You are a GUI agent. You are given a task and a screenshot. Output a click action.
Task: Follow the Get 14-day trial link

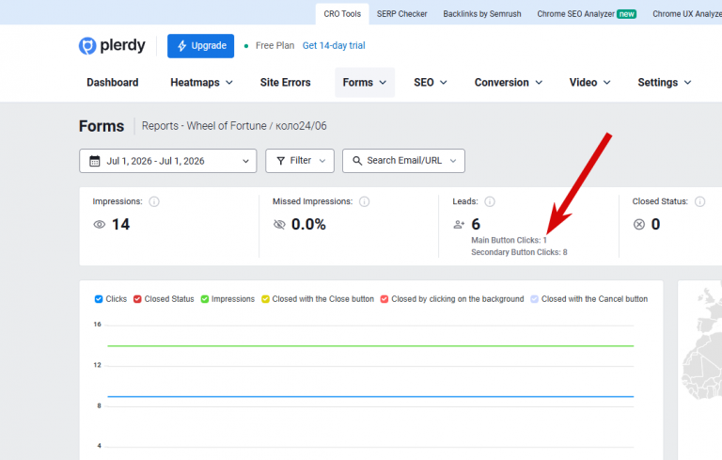[x=334, y=46]
